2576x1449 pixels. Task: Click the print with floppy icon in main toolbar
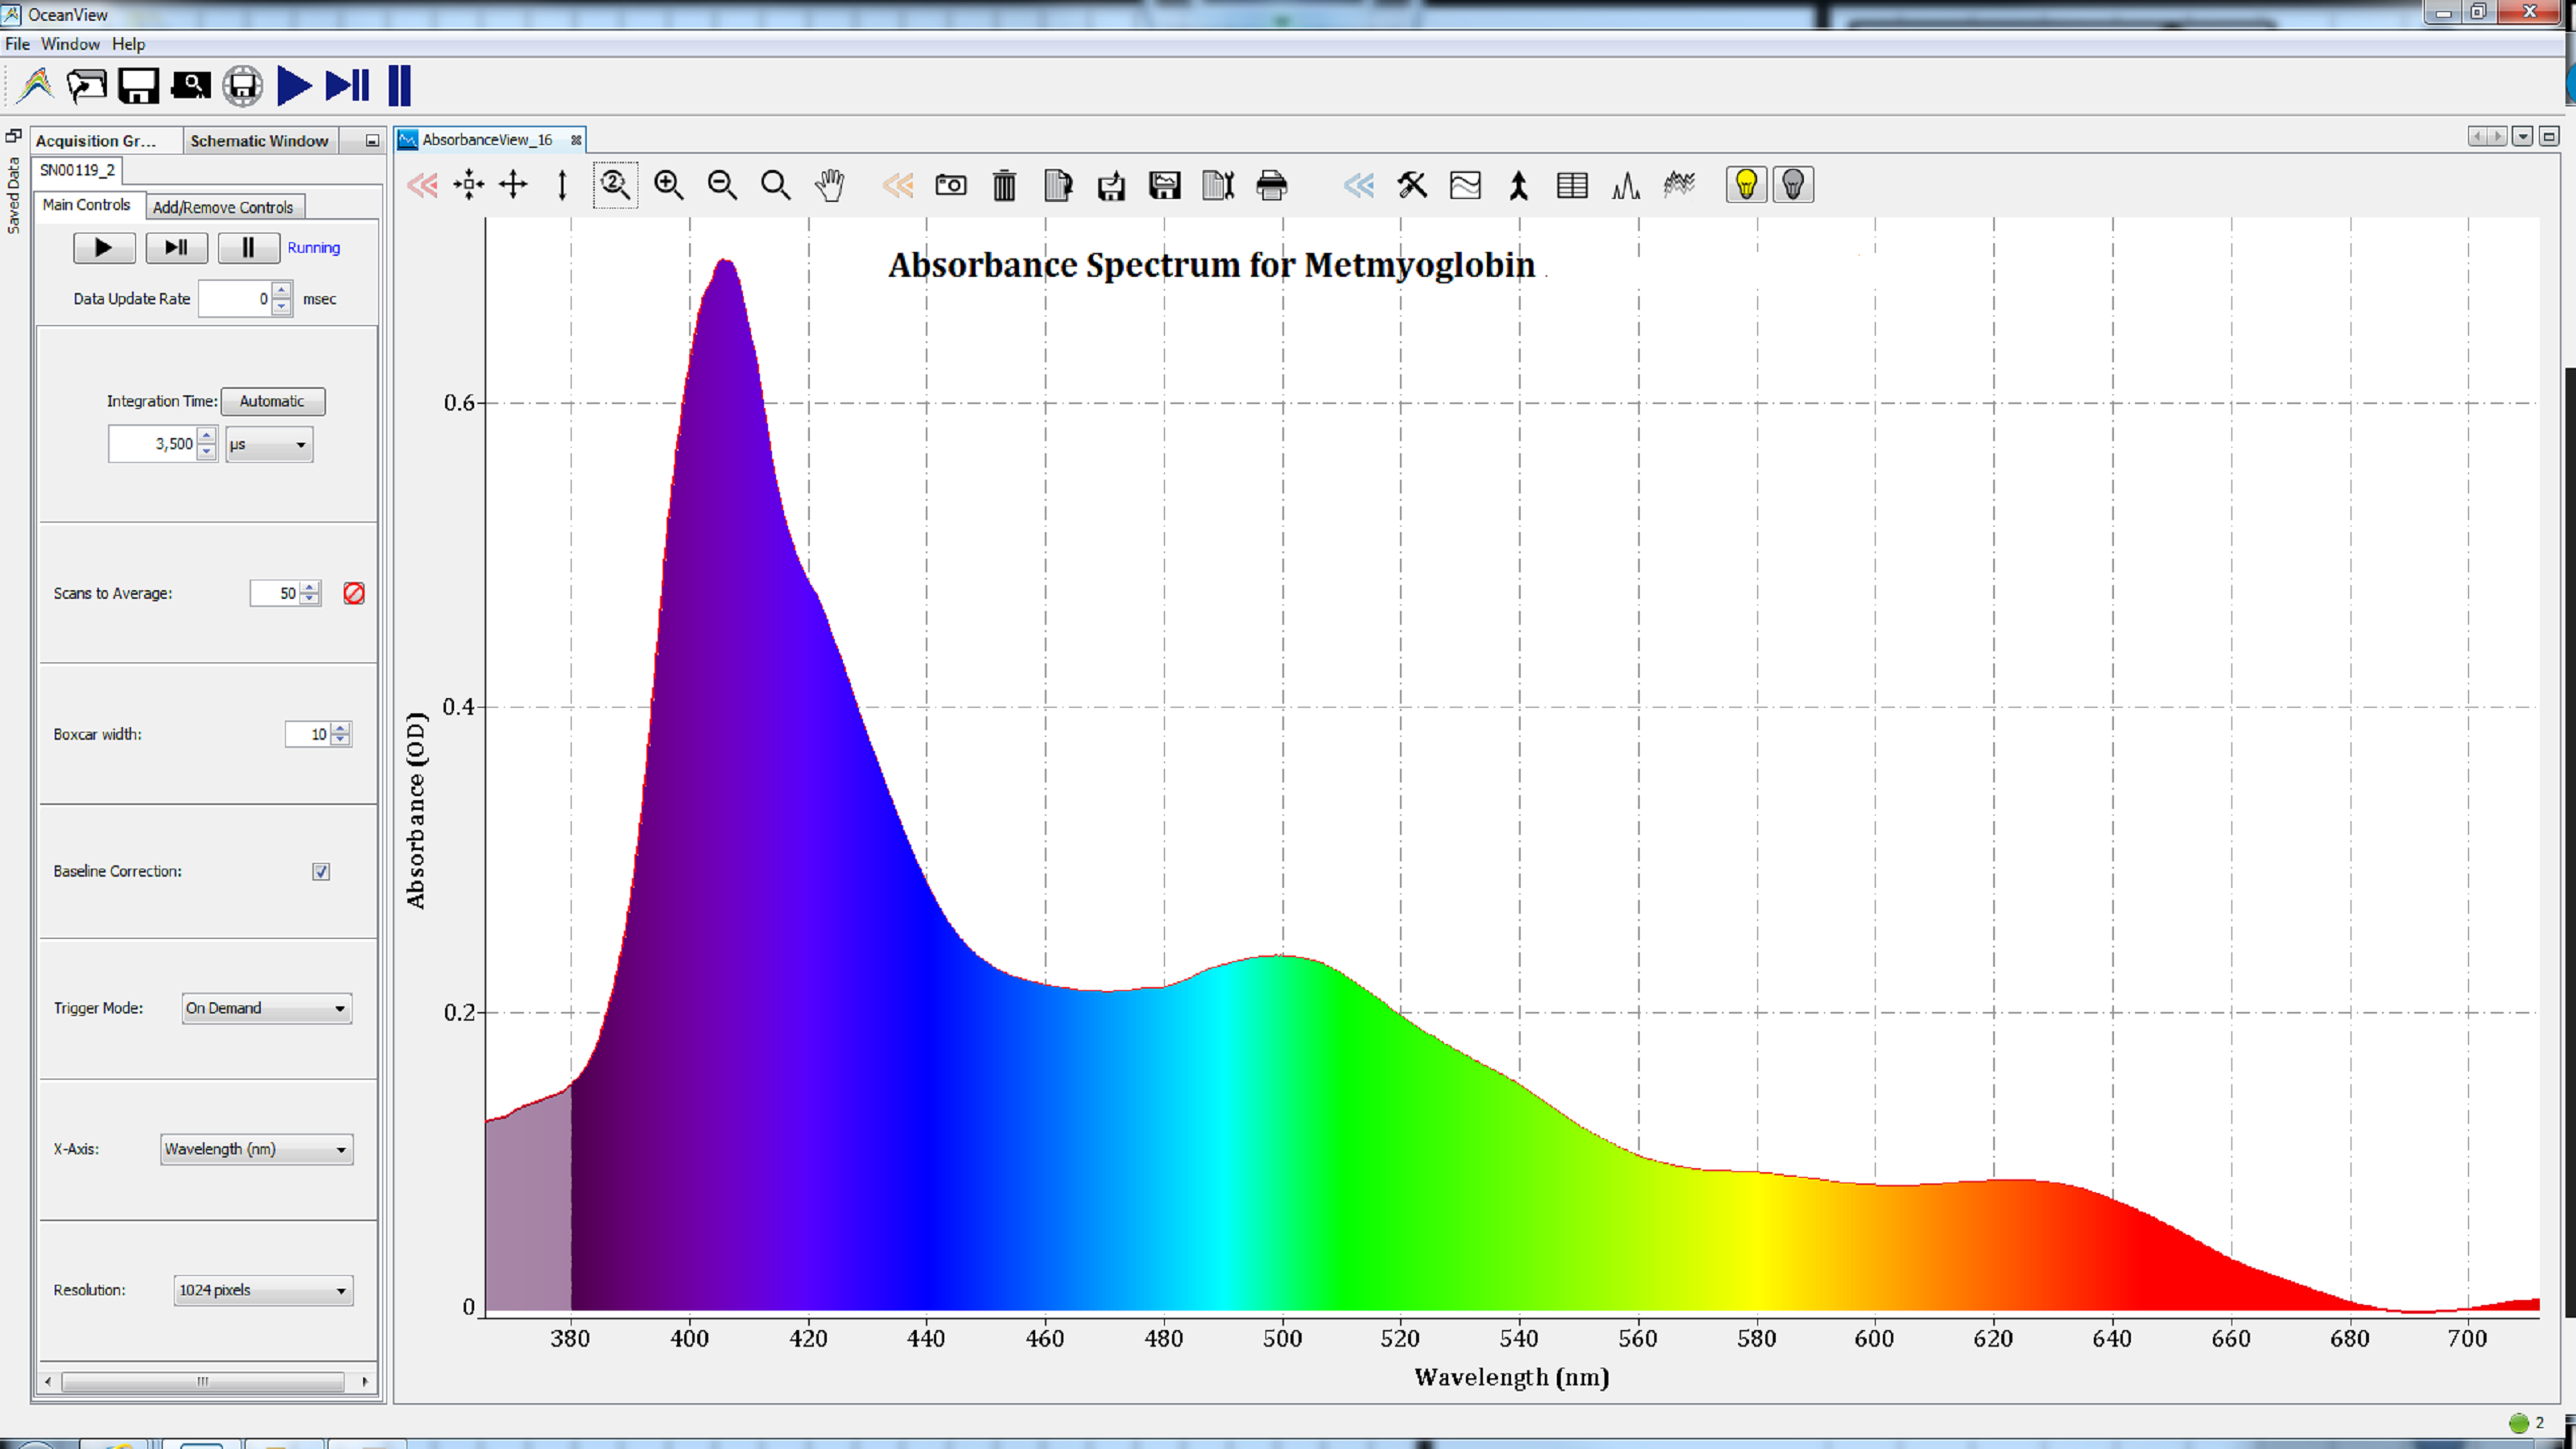coord(242,86)
